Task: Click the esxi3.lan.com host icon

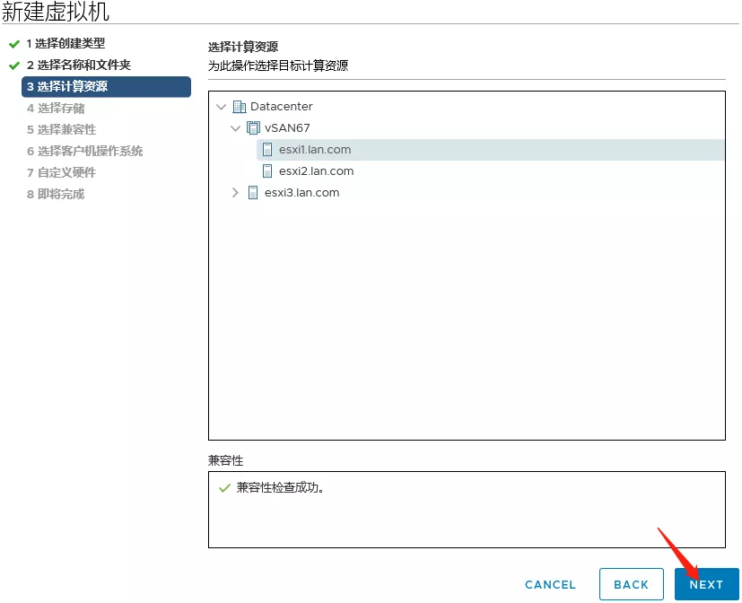Action: (253, 193)
